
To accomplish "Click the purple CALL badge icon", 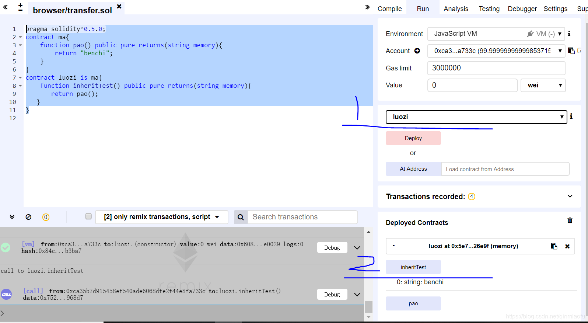I will tap(6, 294).
